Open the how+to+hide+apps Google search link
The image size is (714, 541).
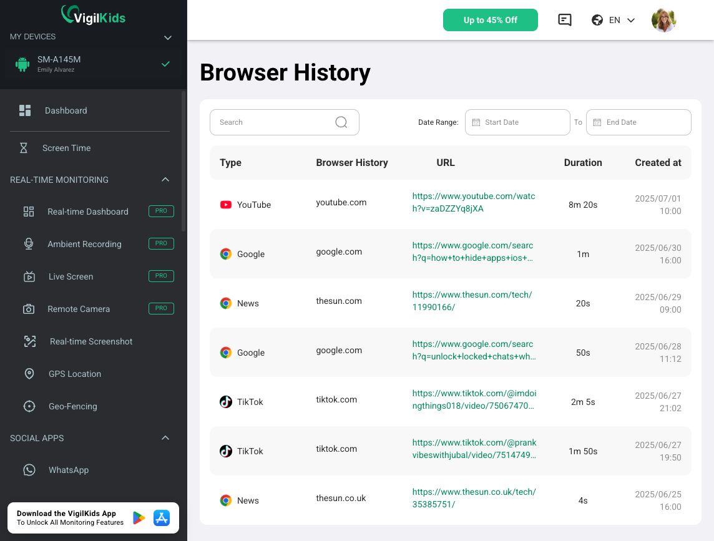coord(472,252)
